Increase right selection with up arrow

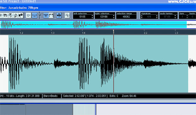[x=114, y=16]
